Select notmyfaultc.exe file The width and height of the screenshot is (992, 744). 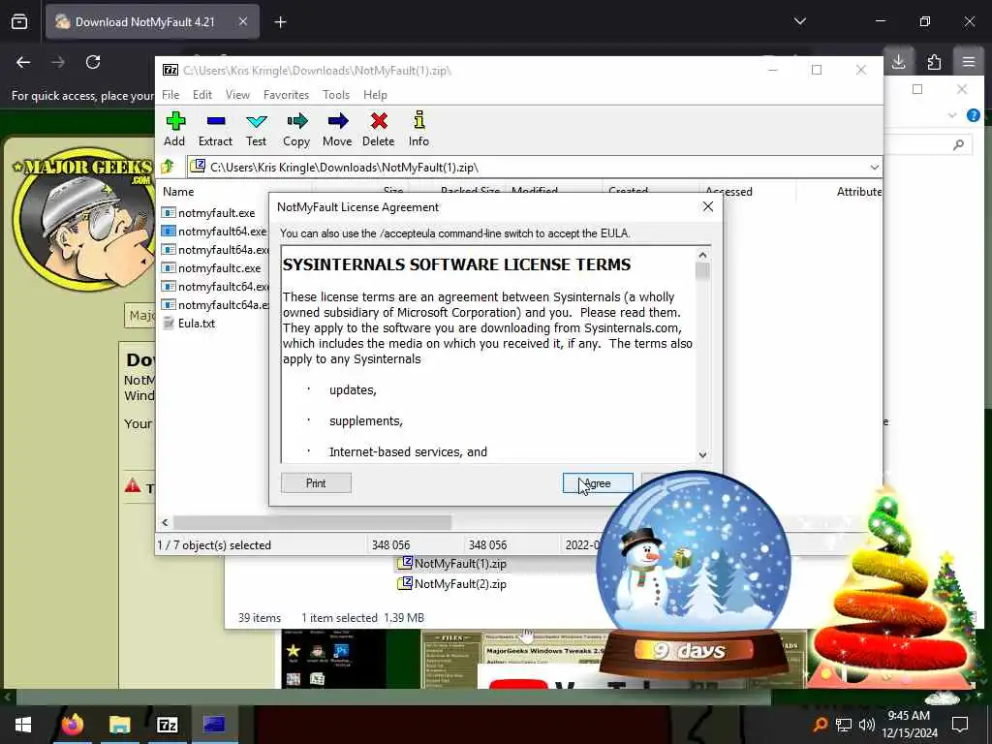(x=211, y=268)
